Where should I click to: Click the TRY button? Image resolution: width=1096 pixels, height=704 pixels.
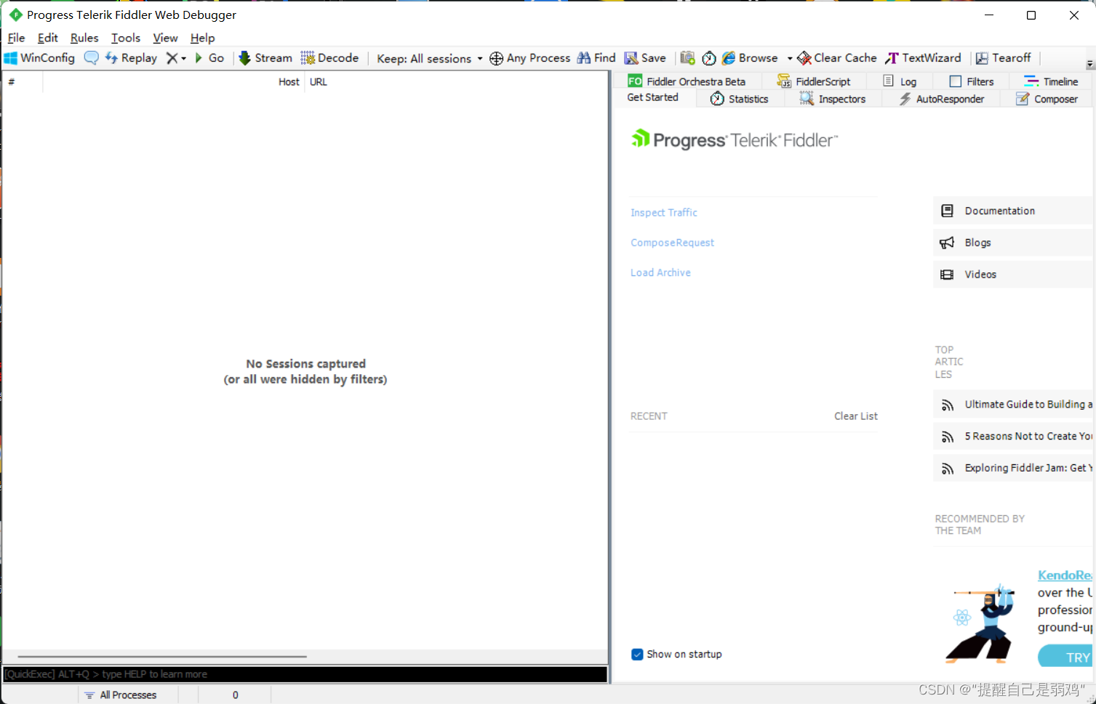coord(1065,656)
